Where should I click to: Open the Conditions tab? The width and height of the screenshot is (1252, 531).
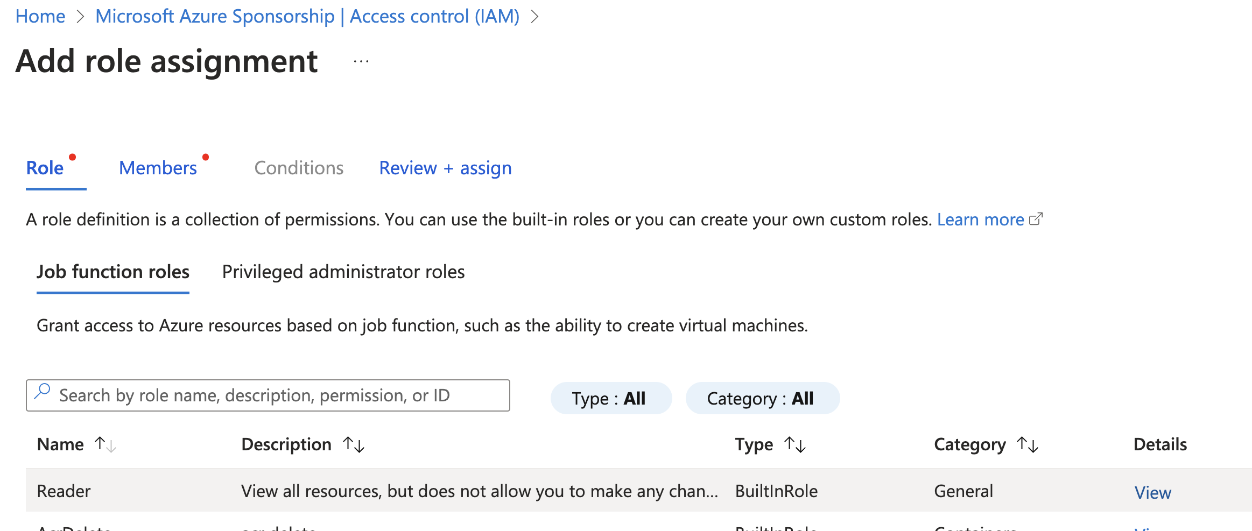coord(299,167)
